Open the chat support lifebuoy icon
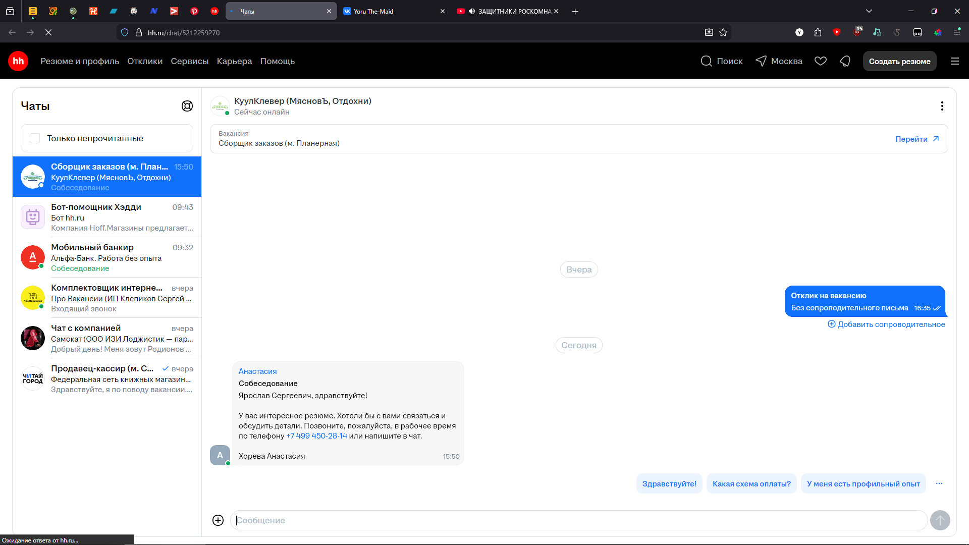This screenshot has width=969, height=545. coord(187,106)
